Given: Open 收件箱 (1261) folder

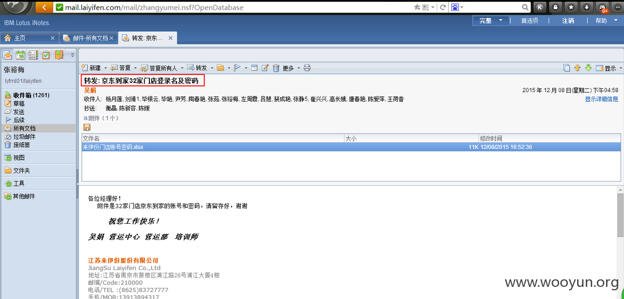Looking at the screenshot, I should click(31, 95).
